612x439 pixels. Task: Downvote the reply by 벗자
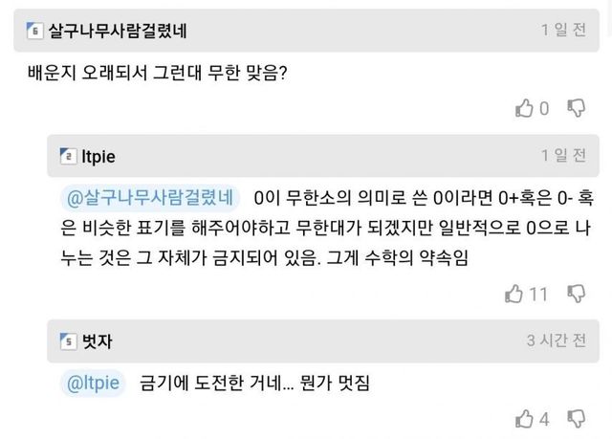pos(577,419)
